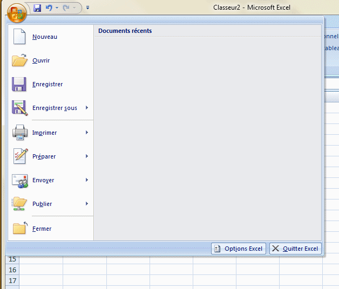
Task: Expand the Envoyer submenu arrow
Action: click(x=86, y=180)
